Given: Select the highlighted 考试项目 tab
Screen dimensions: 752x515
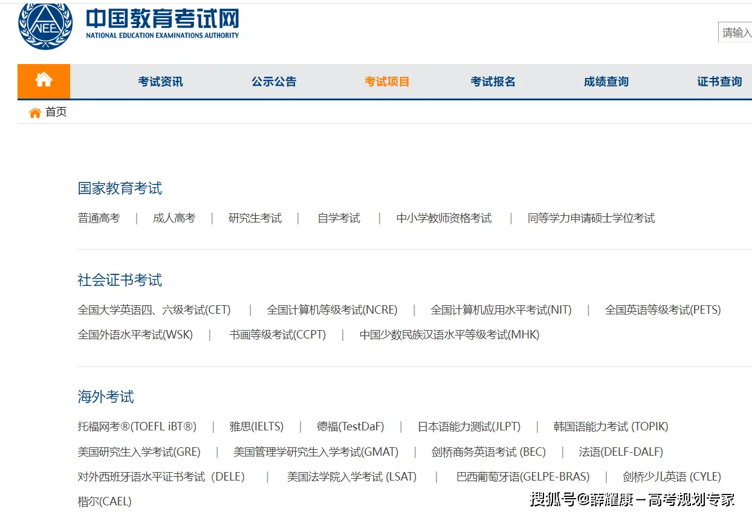Looking at the screenshot, I should coord(387,81).
